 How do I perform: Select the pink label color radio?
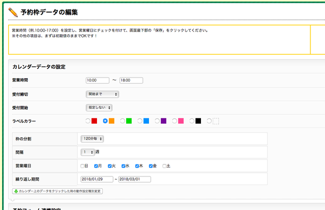pos(174,121)
